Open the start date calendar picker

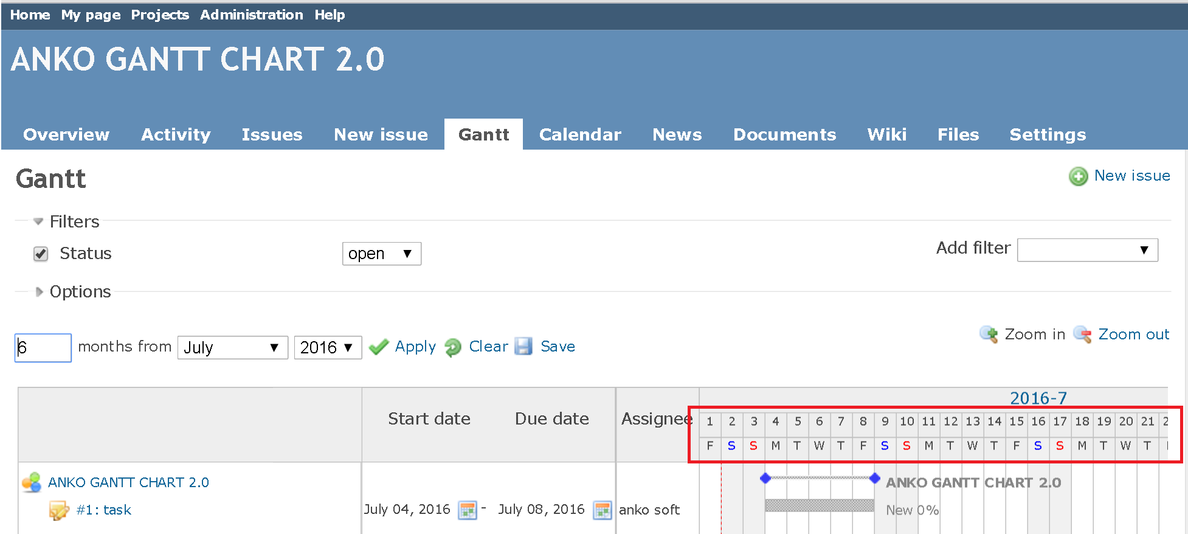pyautogui.click(x=467, y=510)
